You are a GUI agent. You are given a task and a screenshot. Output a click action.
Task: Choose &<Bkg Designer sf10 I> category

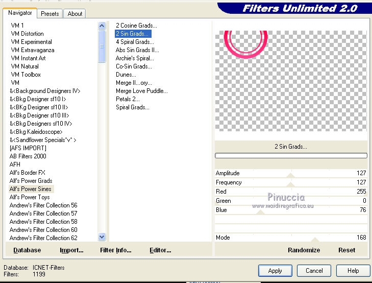[38, 99]
